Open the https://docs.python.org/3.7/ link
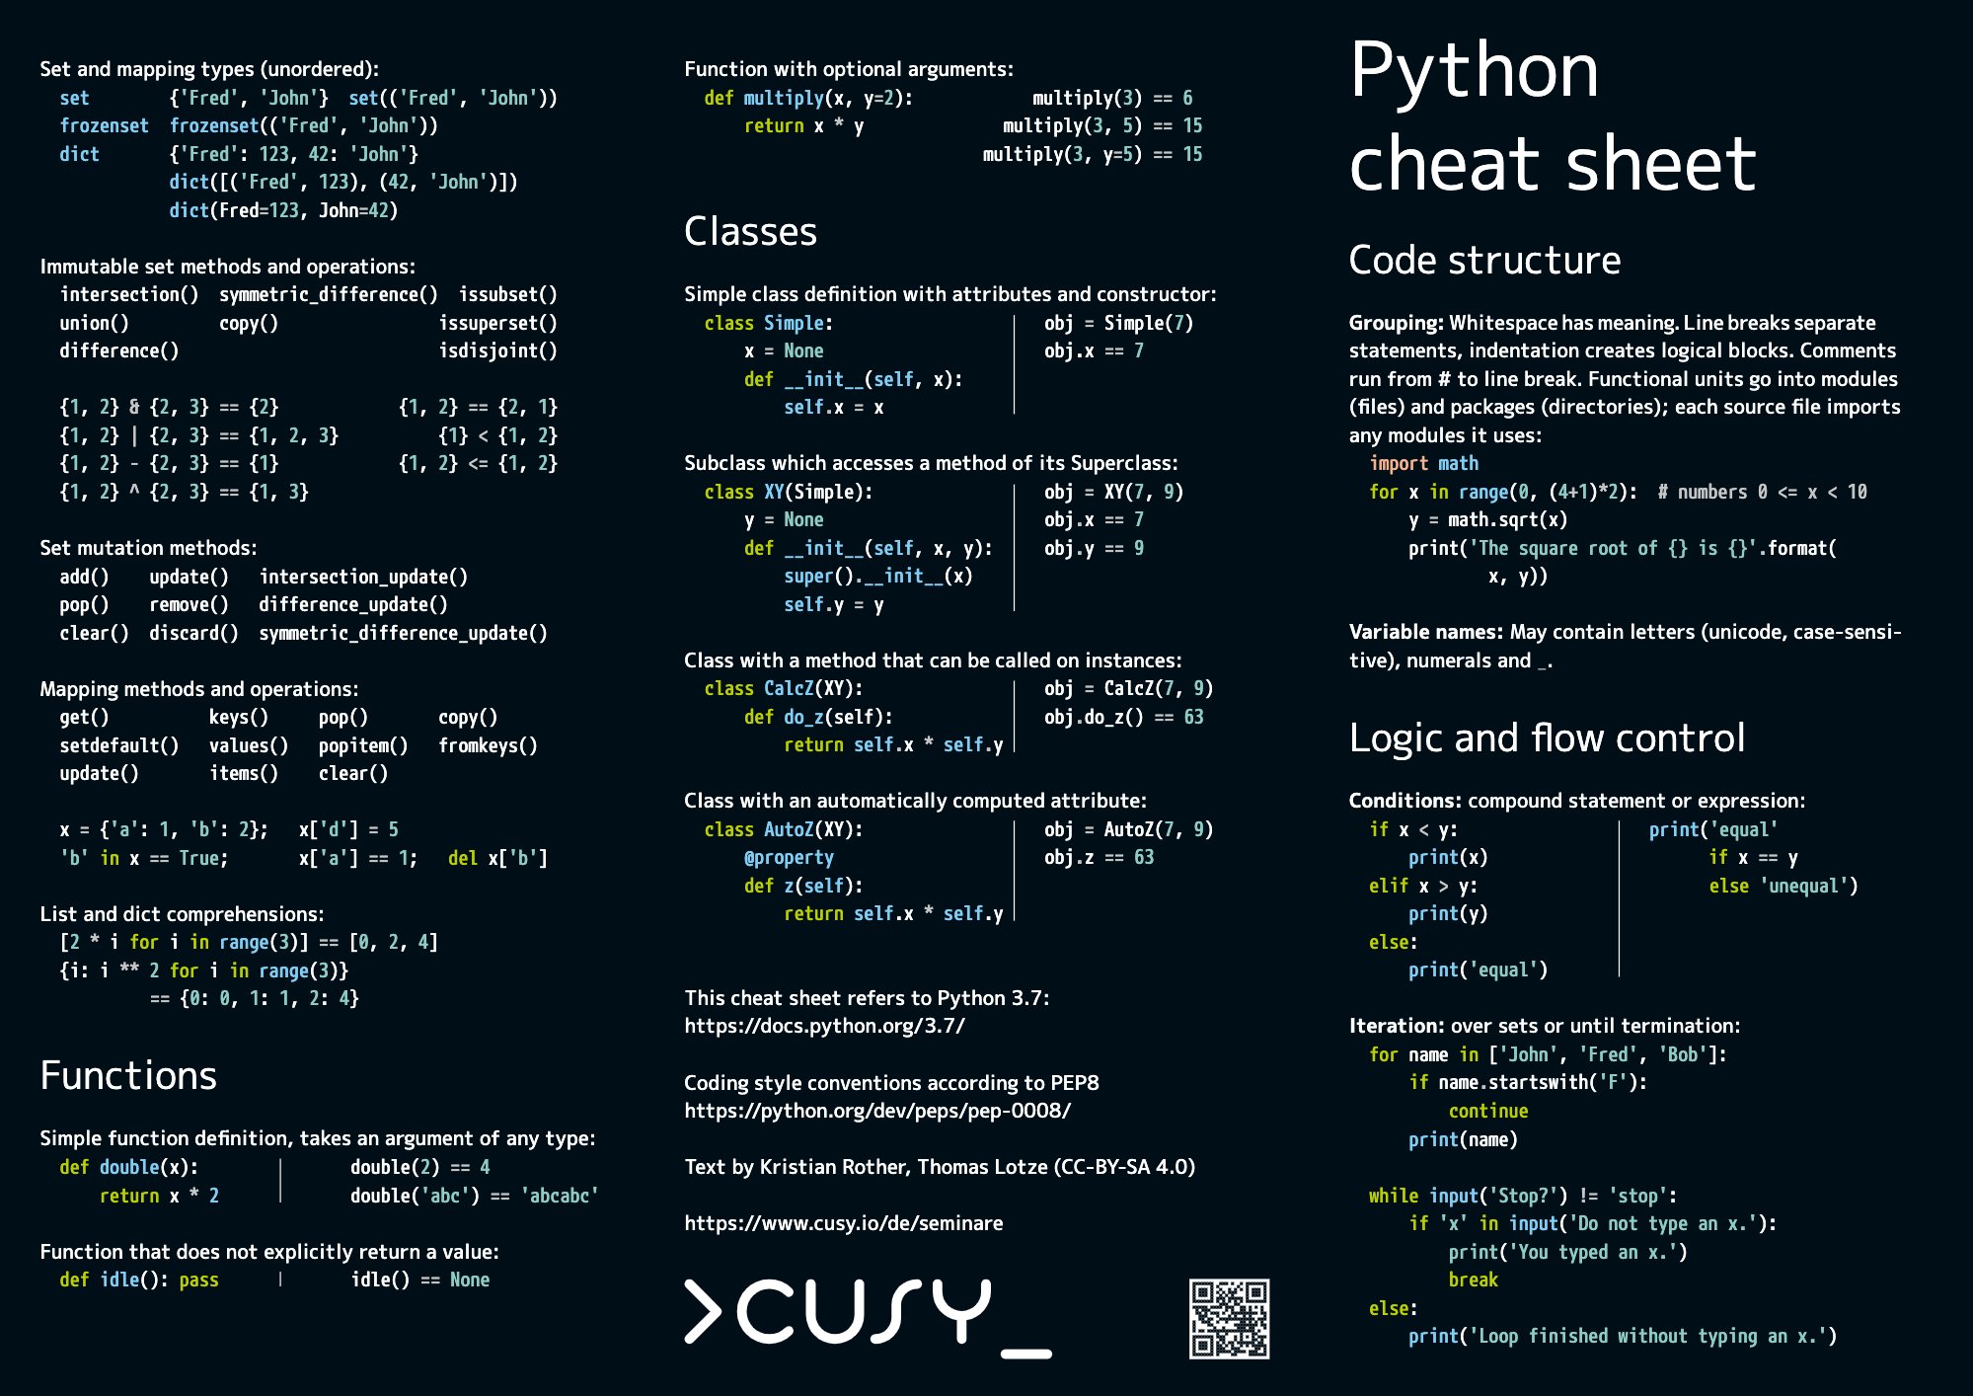This screenshot has width=1973, height=1396. coord(824,1026)
